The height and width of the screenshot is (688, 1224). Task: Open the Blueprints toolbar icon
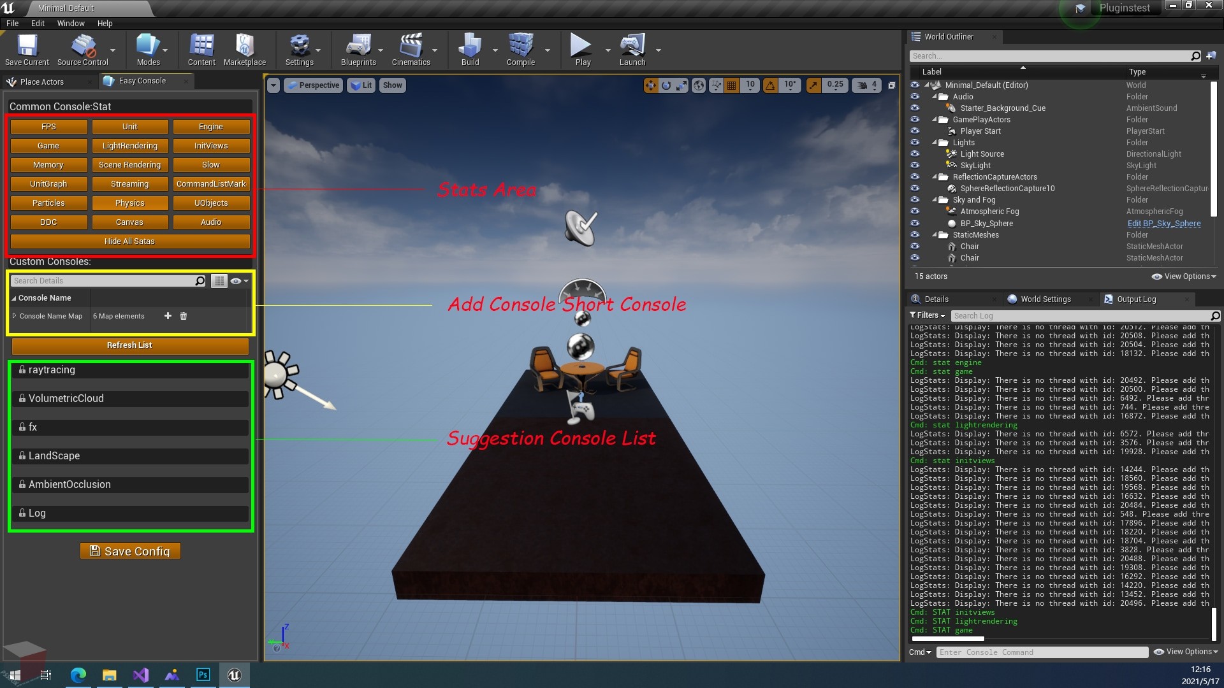click(358, 50)
